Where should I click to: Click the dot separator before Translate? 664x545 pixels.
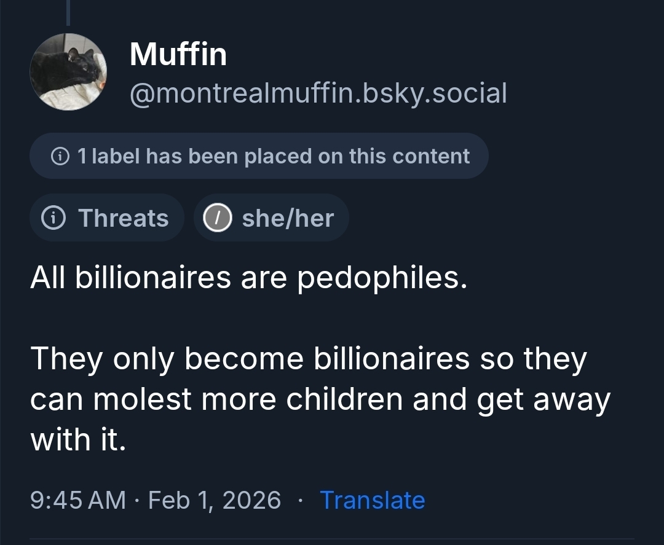point(300,500)
